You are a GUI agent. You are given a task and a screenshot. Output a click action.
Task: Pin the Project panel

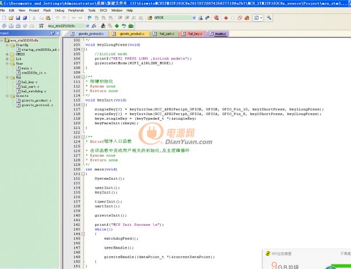(53, 33)
